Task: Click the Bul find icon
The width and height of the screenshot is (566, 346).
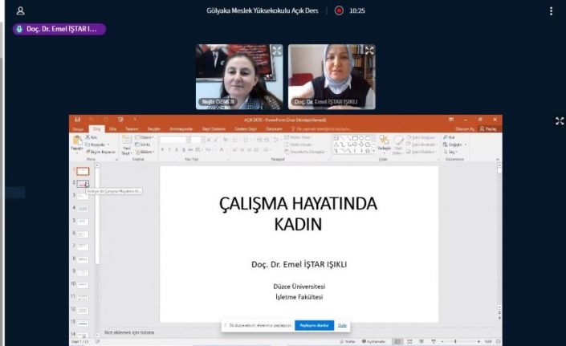Action: (x=446, y=137)
